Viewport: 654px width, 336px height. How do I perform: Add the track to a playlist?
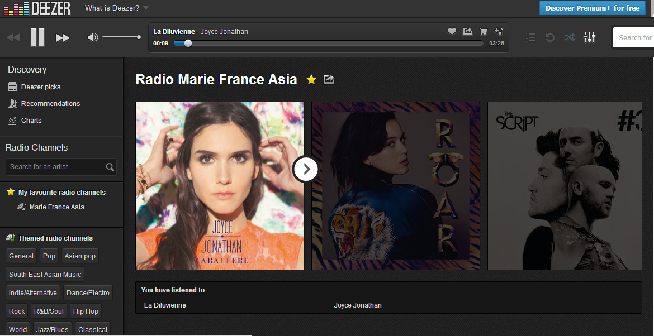[499, 31]
